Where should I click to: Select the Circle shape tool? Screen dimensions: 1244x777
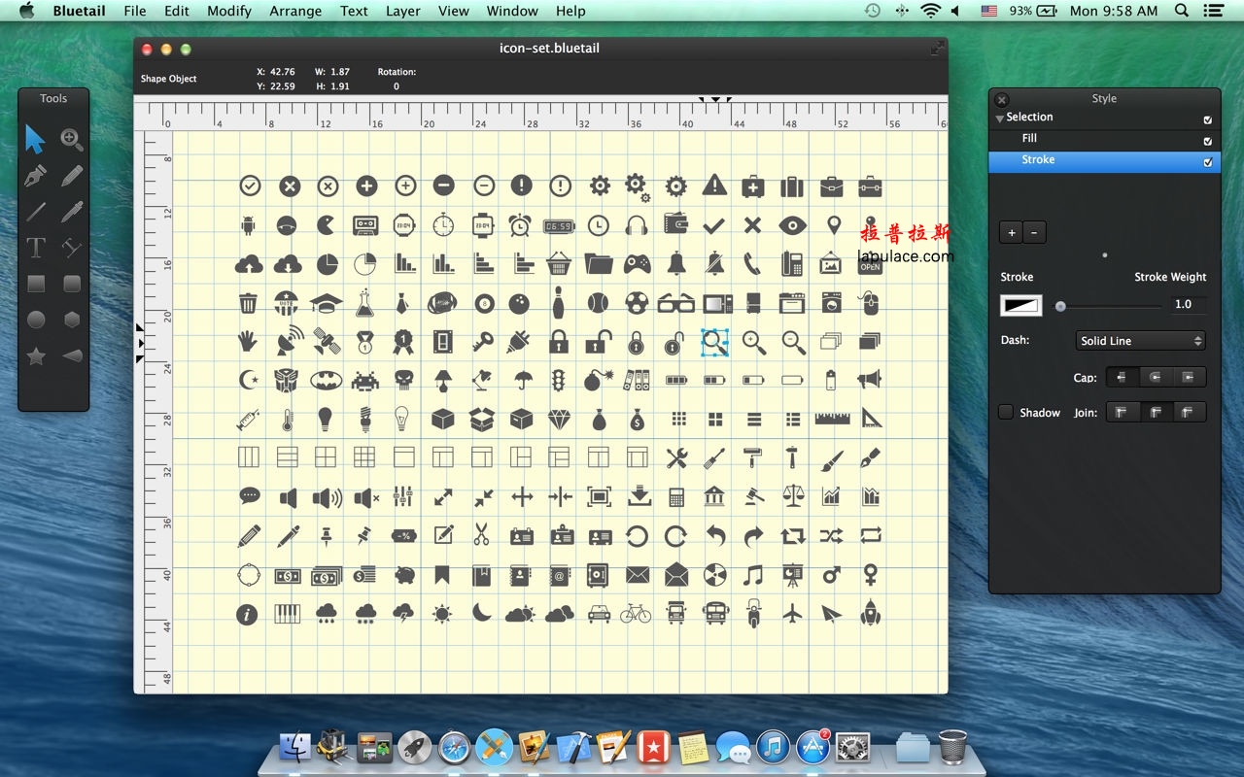[x=36, y=320]
